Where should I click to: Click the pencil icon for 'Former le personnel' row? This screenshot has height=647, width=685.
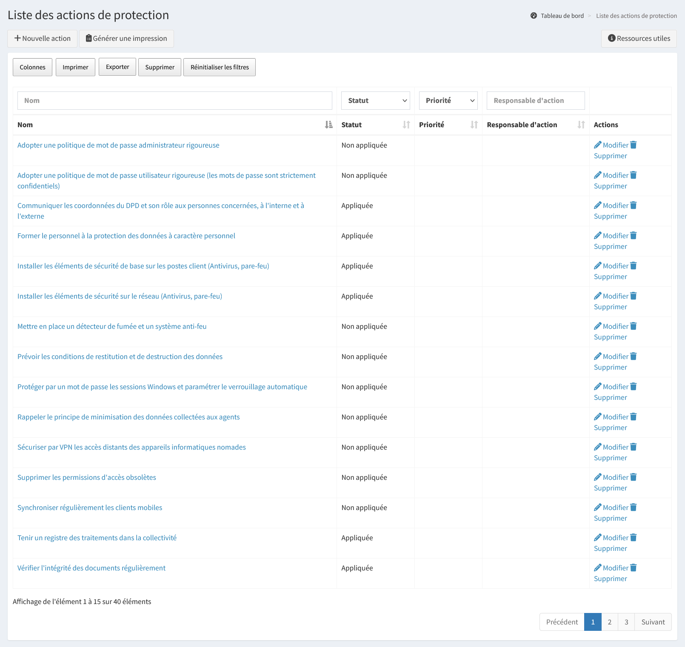(x=598, y=236)
